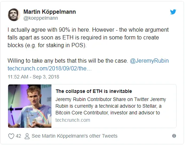Open 'The collapse of ETH is inevitable' headline
This screenshot has height=145, width=185.
tap(94, 91)
